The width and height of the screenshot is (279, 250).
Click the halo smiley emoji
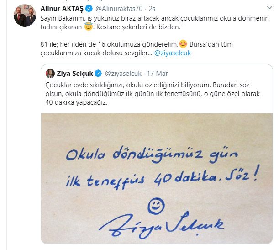point(89,27)
